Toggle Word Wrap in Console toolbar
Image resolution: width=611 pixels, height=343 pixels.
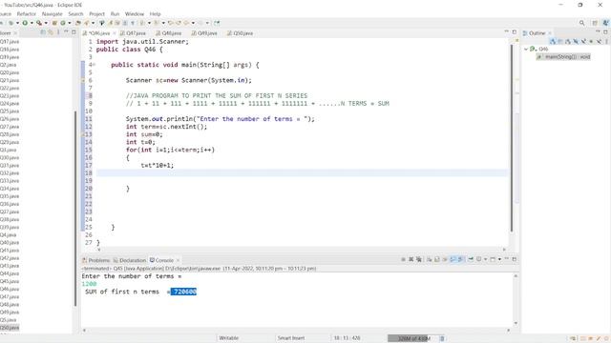point(445,259)
